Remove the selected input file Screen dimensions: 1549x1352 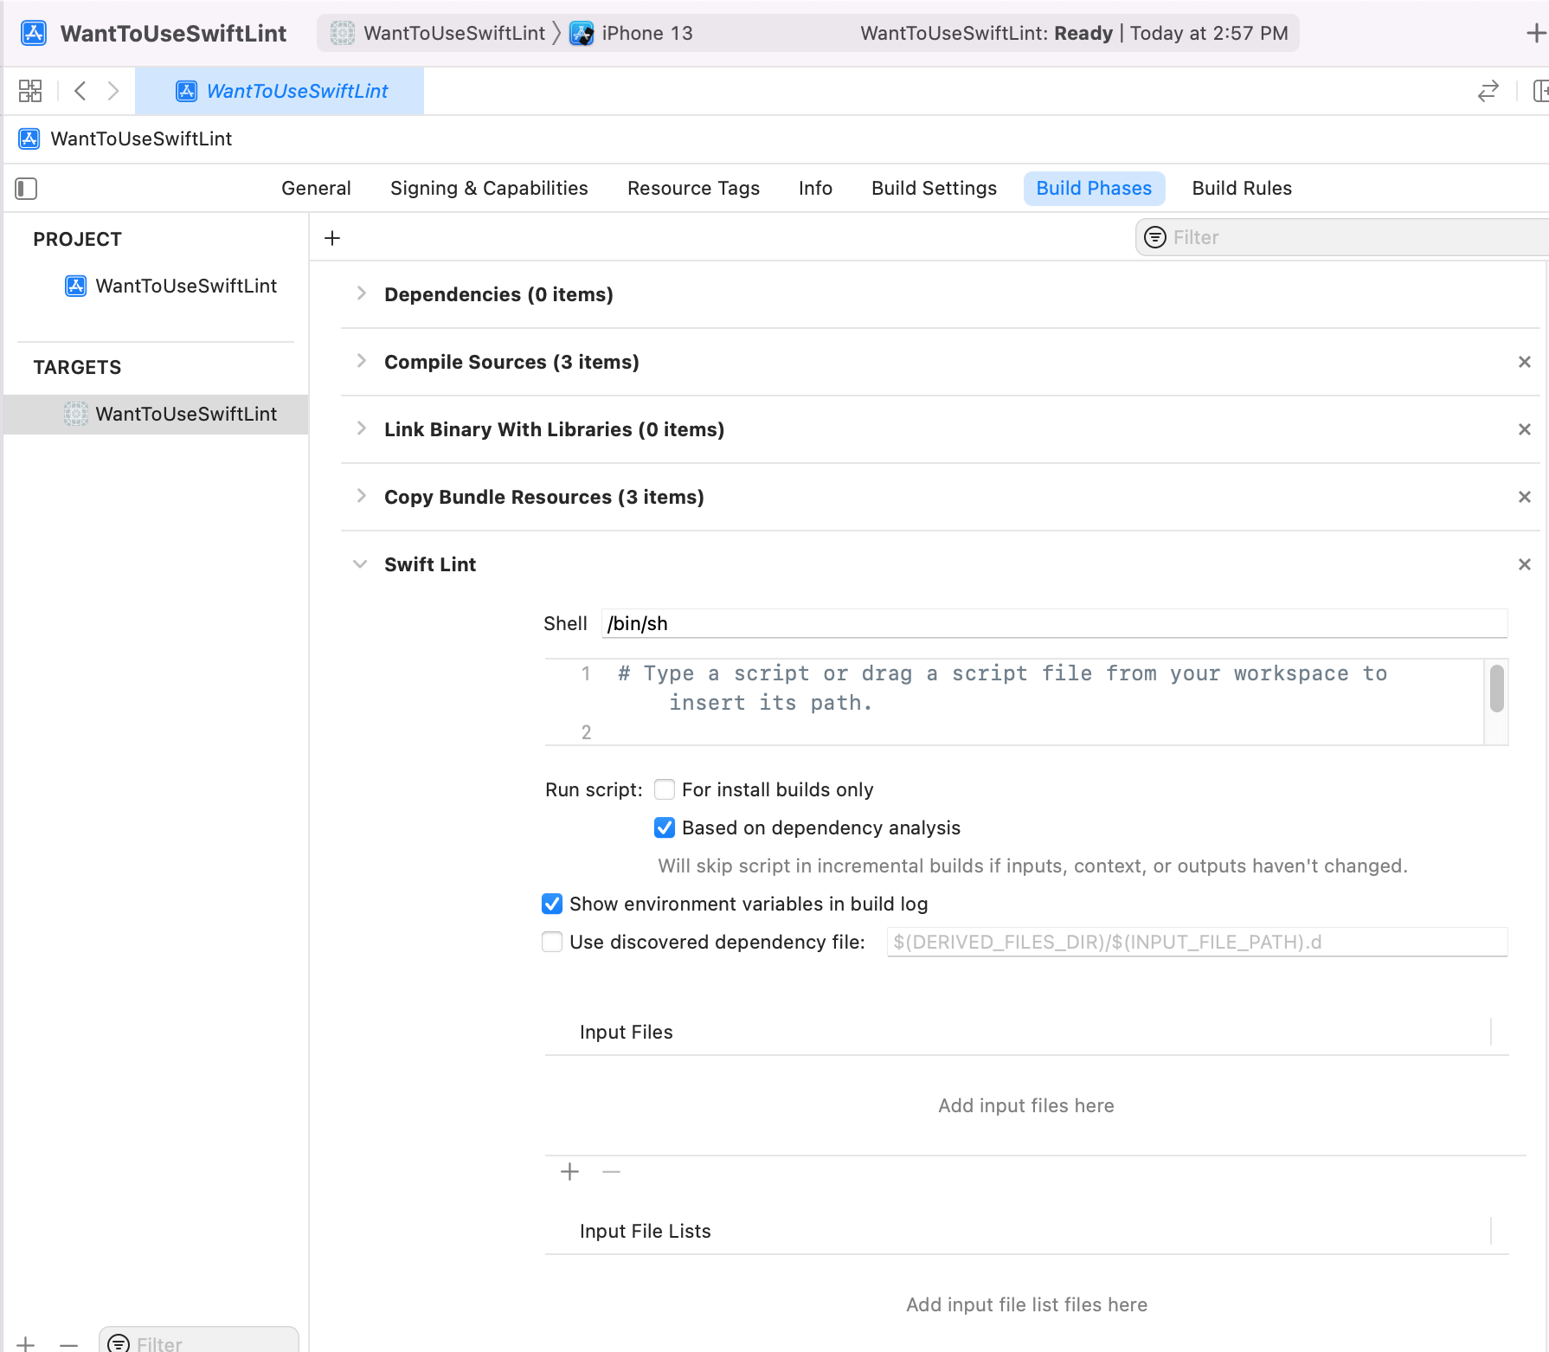coord(612,1172)
